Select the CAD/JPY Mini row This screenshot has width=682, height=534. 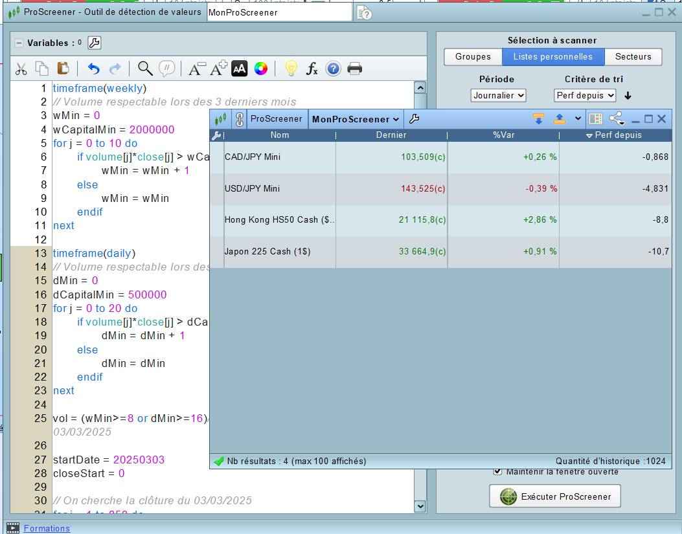(x=440, y=157)
